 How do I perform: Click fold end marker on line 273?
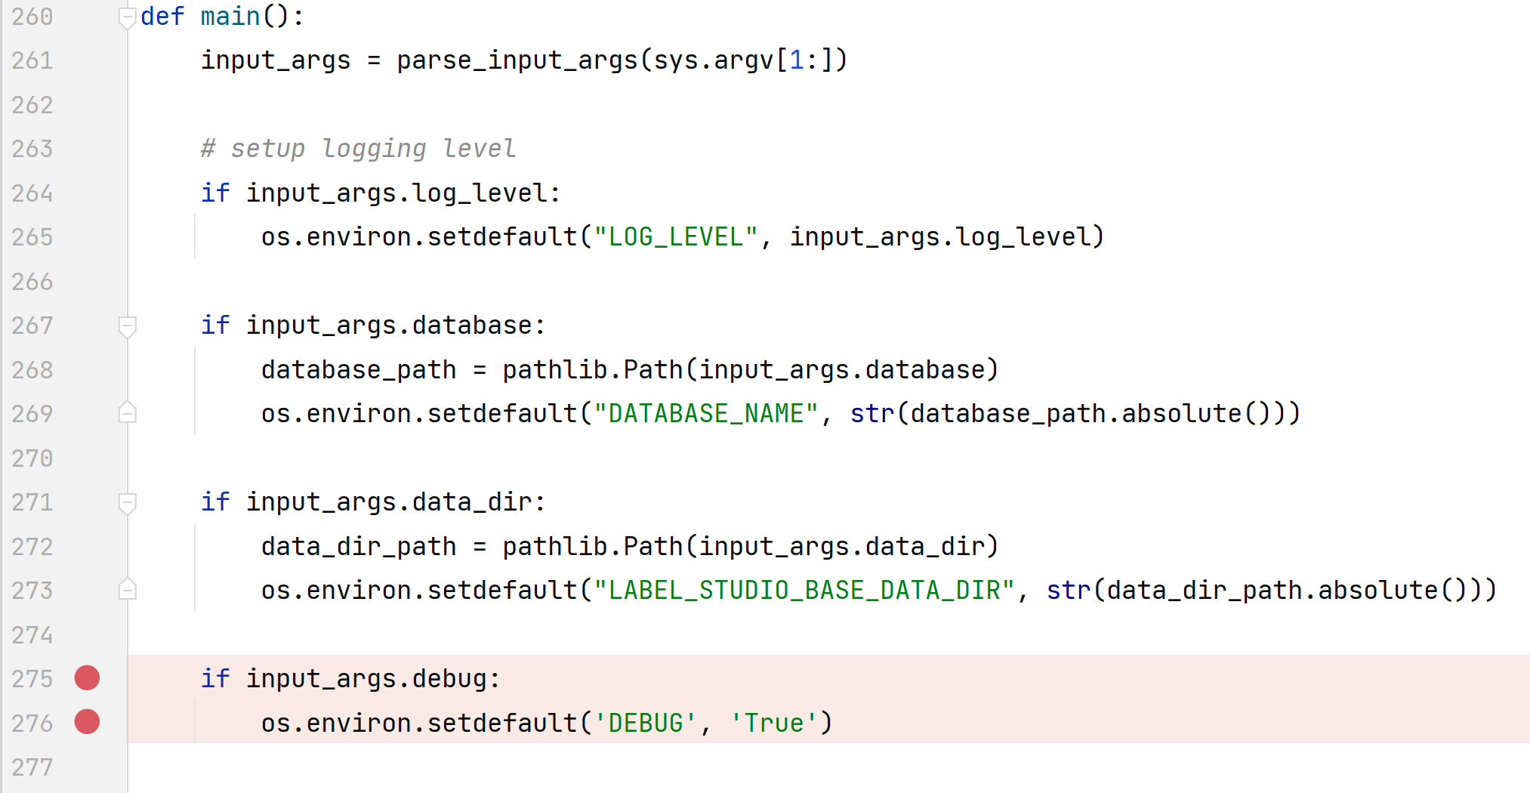[x=128, y=589]
